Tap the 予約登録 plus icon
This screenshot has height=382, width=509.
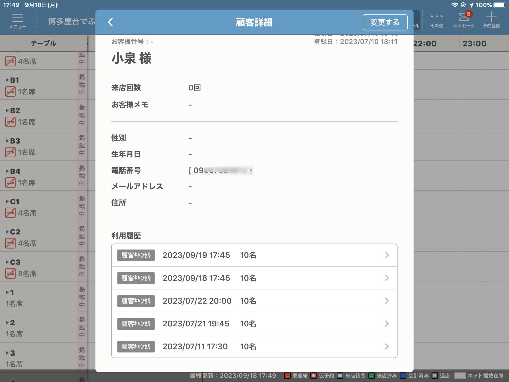pos(491,20)
